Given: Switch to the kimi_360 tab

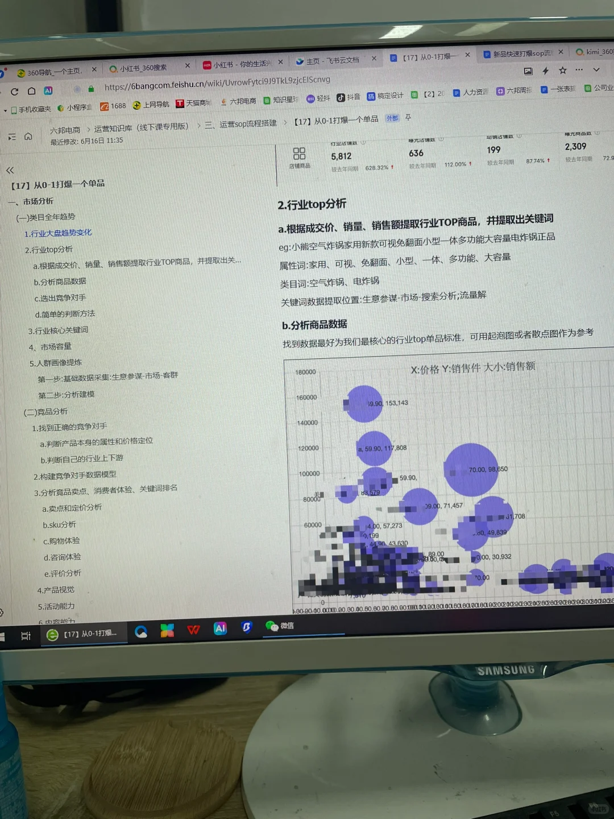Looking at the screenshot, I should [x=595, y=51].
